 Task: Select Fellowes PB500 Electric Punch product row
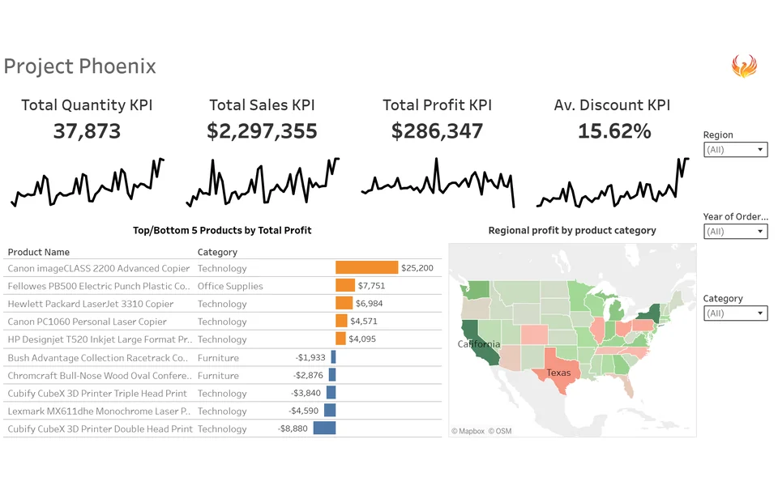pyautogui.click(x=222, y=286)
